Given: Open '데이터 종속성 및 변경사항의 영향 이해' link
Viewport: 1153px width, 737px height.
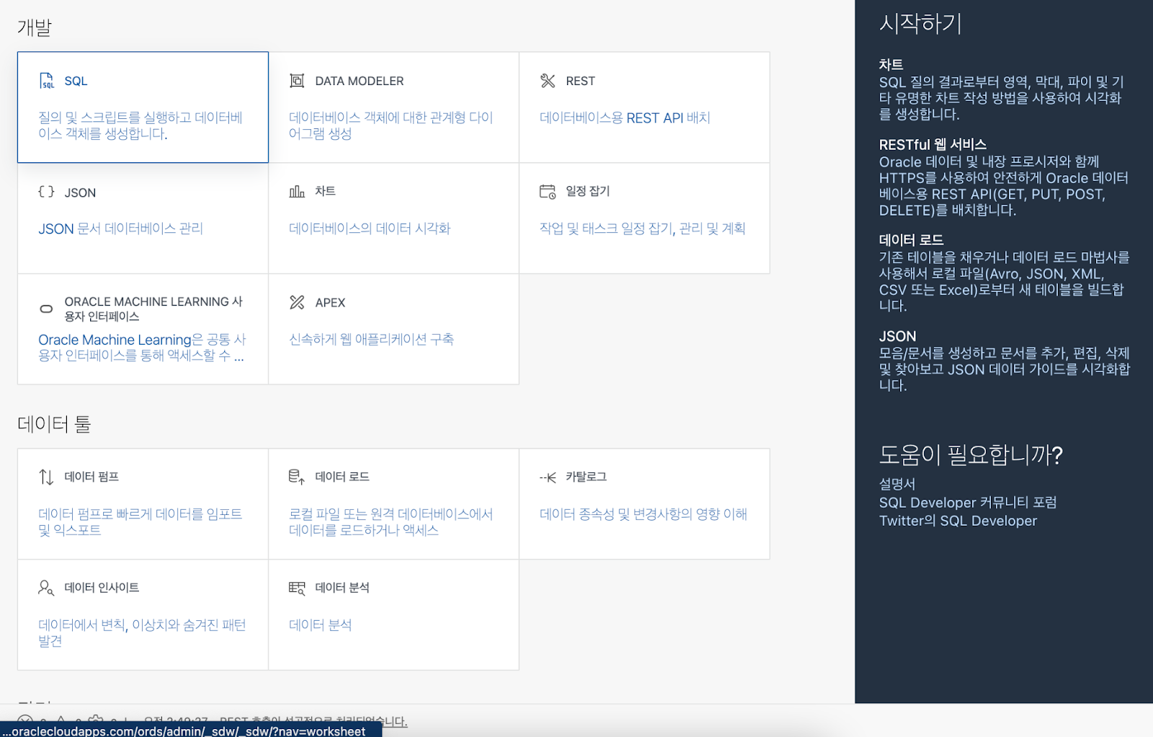Looking at the screenshot, I should click(644, 514).
